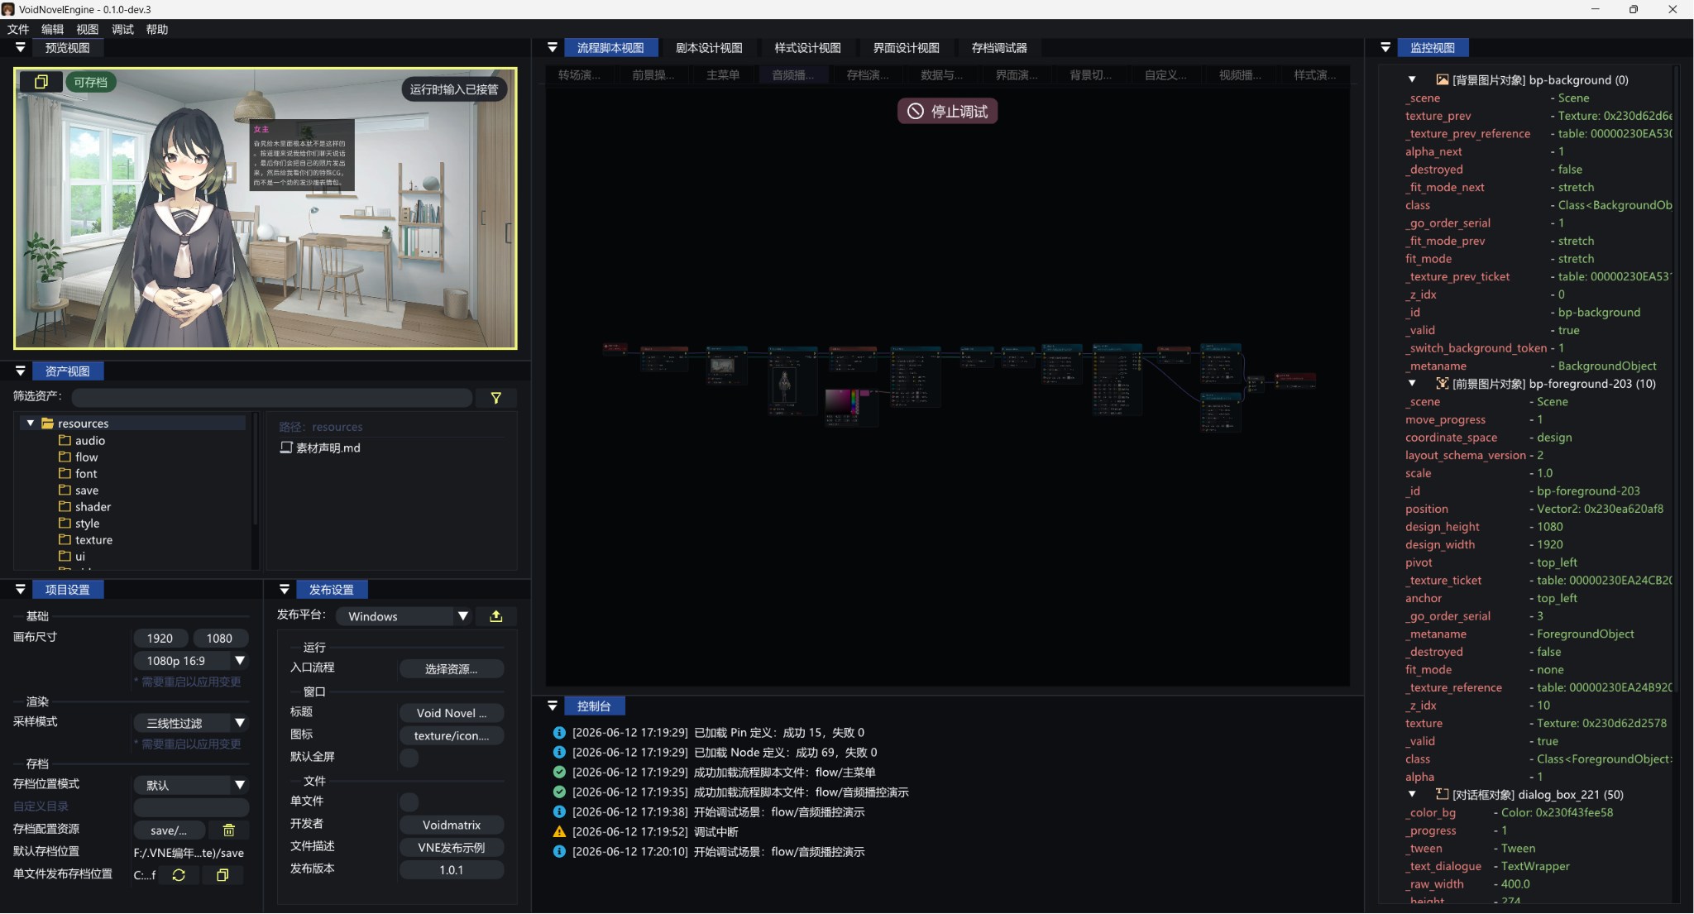Switch to 存档调试器 tab
The width and height of the screenshot is (1694, 914).
pyautogui.click(x=999, y=48)
